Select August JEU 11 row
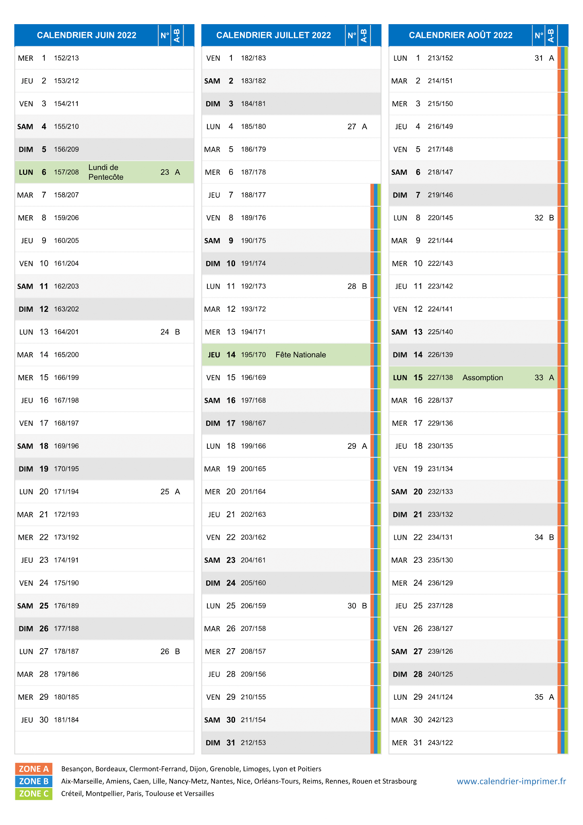The image size is (583, 825). [x=478, y=286]
